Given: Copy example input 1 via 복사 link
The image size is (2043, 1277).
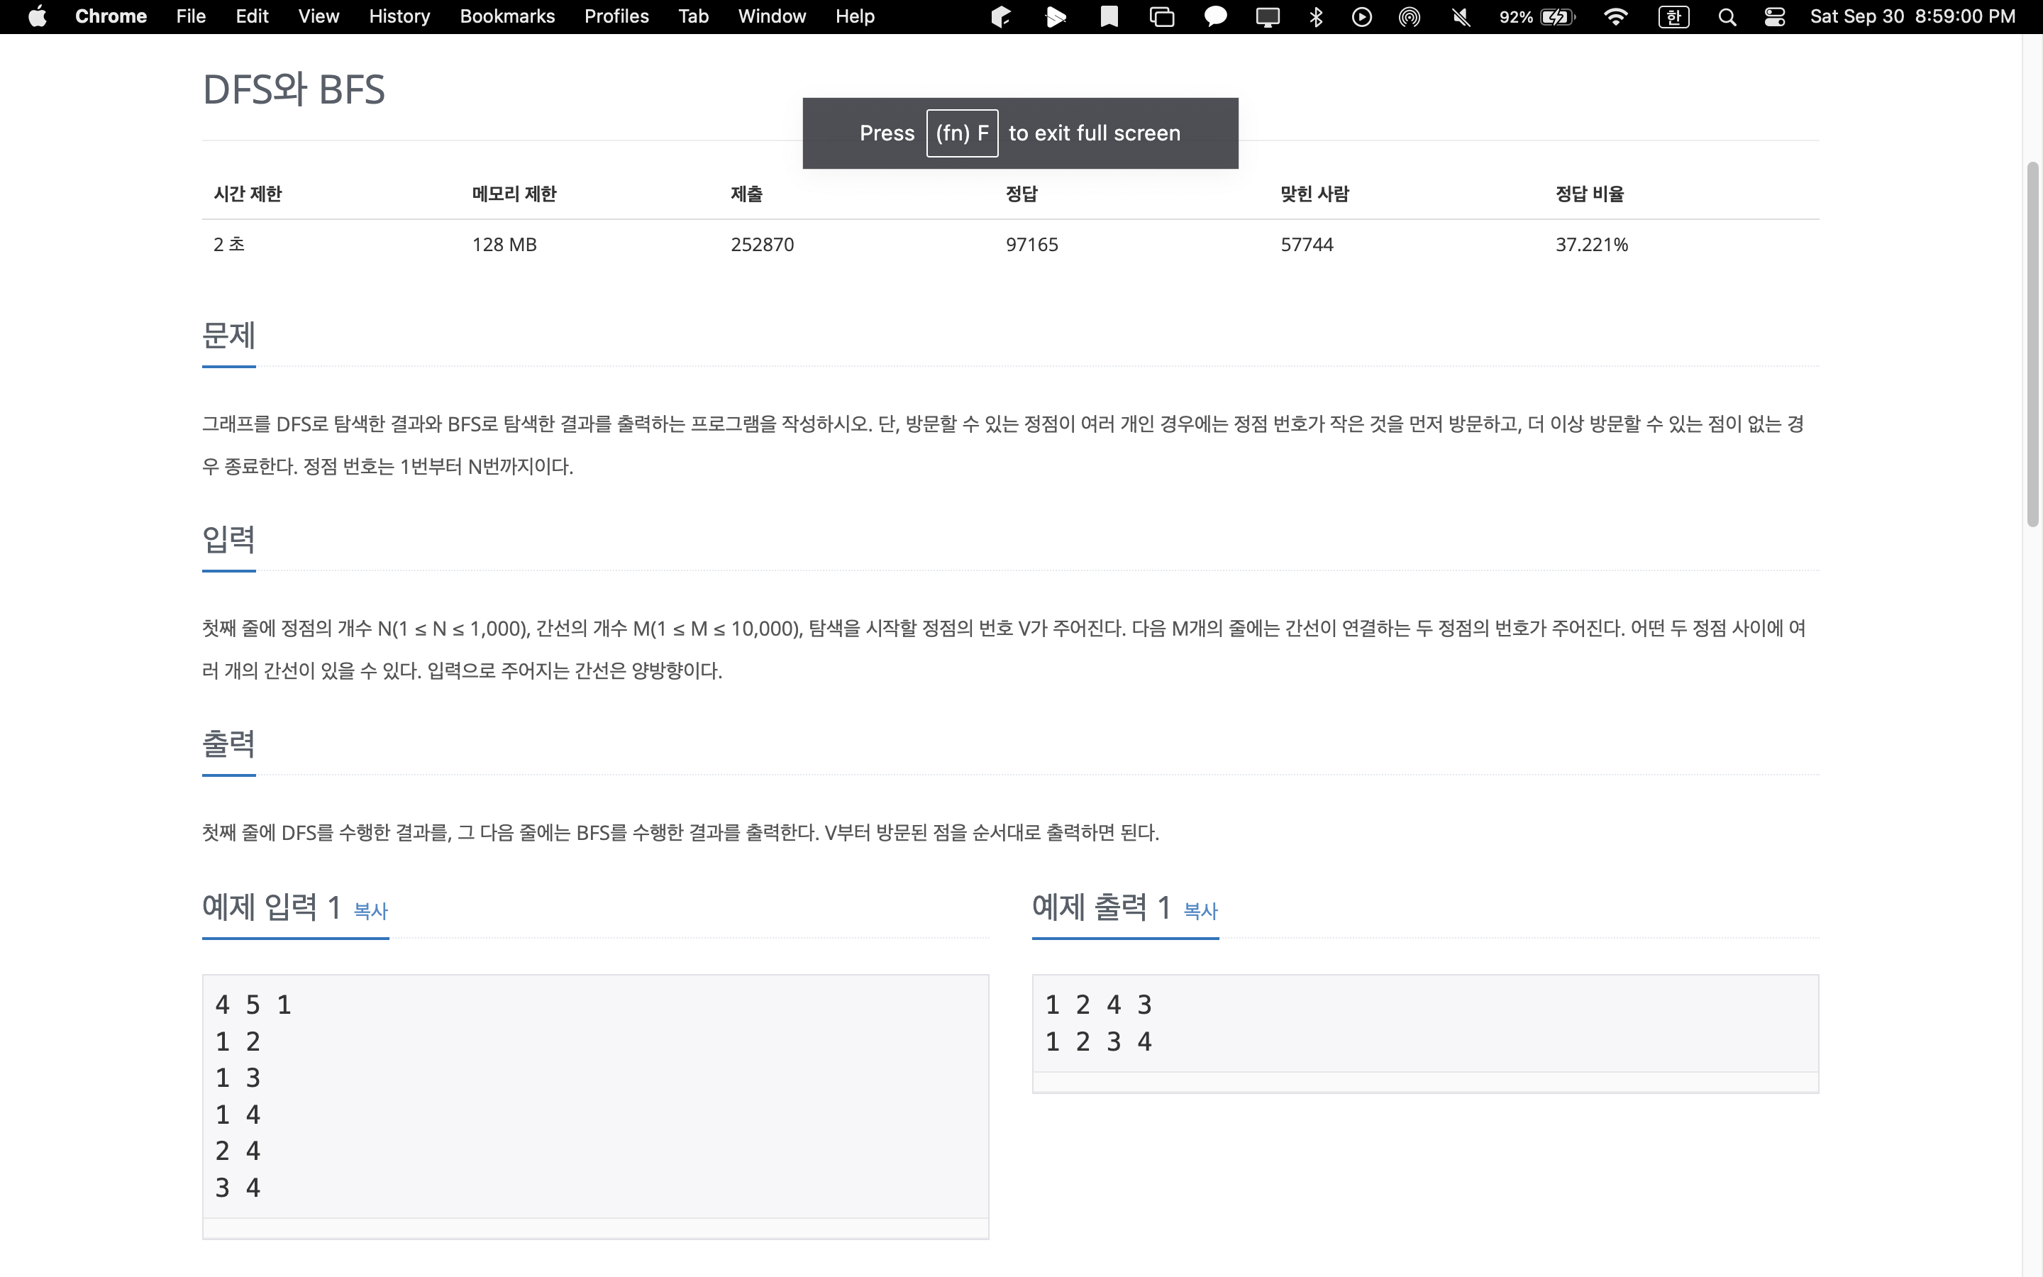Looking at the screenshot, I should click(x=370, y=910).
